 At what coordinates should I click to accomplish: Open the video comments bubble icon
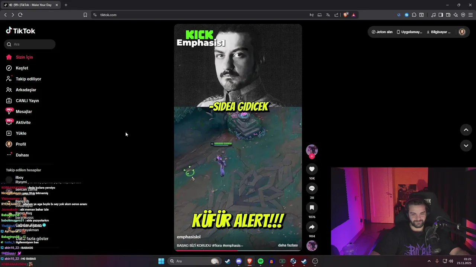tap(312, 188)
